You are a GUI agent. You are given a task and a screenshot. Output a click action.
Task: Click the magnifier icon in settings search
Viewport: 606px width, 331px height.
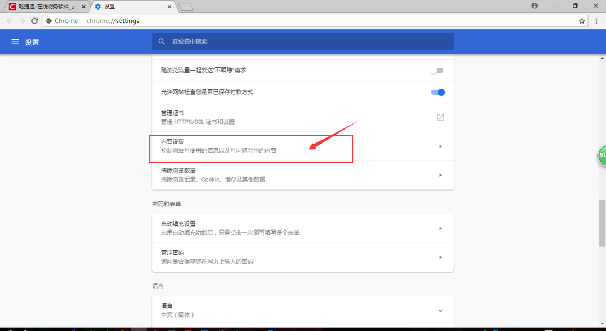[162, 42]
